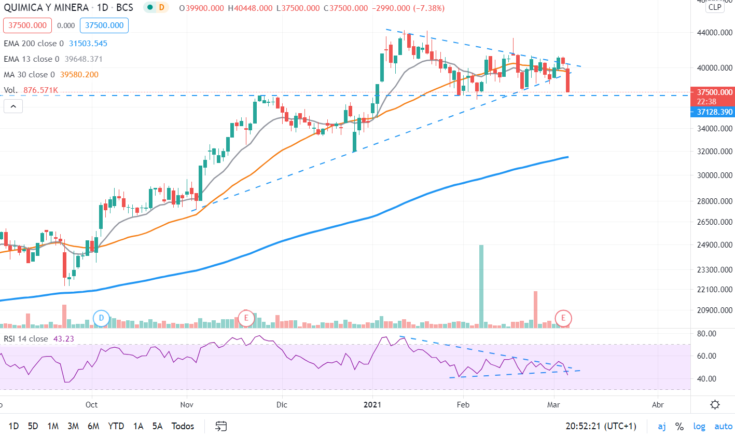Select the YTD time range
This screenshot has width=735, height=436.
116,426
